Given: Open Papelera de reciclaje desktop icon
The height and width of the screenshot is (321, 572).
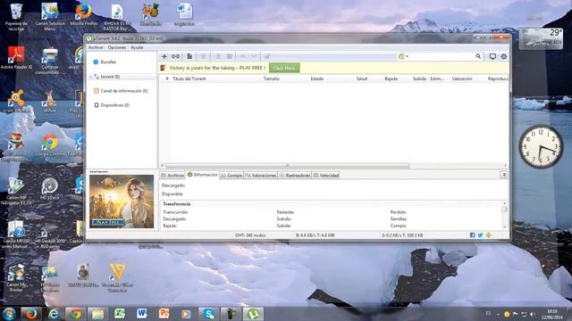Looking at the screenshot, I should click(16, 17).
